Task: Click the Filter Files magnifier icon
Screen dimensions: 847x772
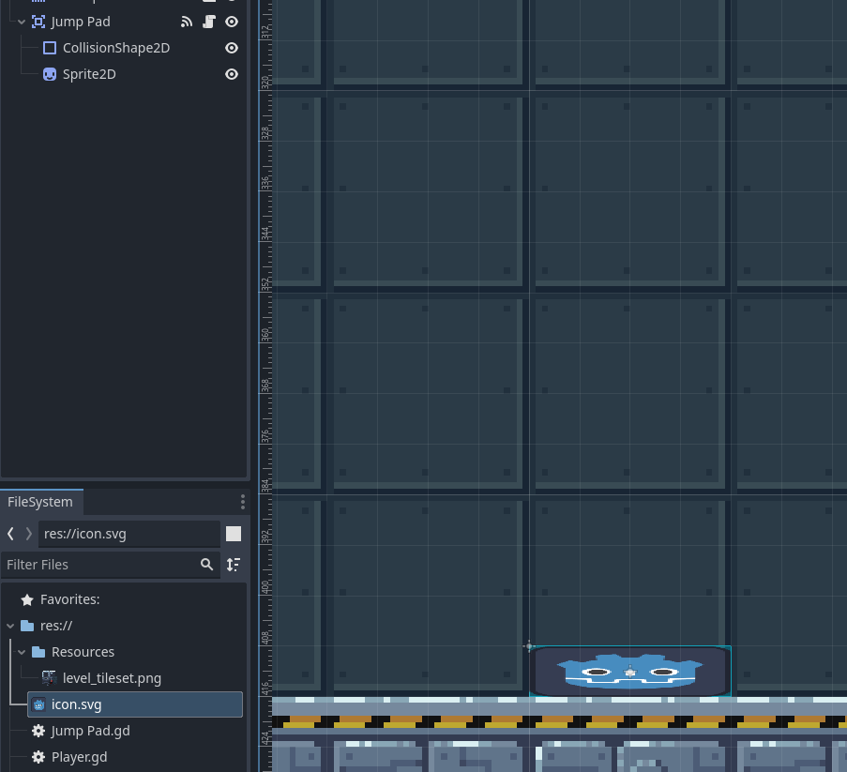Action: [x=206, y=565]
